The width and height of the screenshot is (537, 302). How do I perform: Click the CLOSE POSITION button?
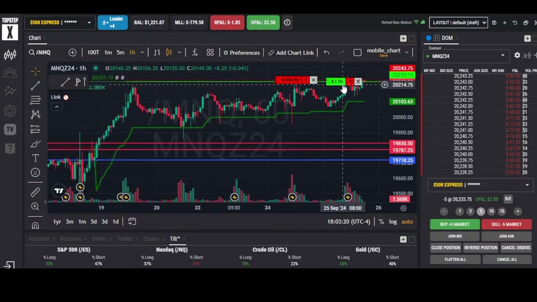pos(446,248)
